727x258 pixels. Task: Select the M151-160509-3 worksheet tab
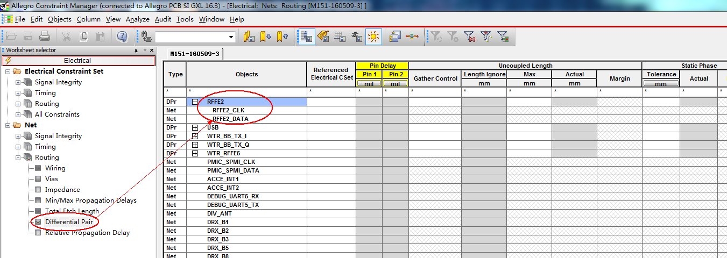194,54
